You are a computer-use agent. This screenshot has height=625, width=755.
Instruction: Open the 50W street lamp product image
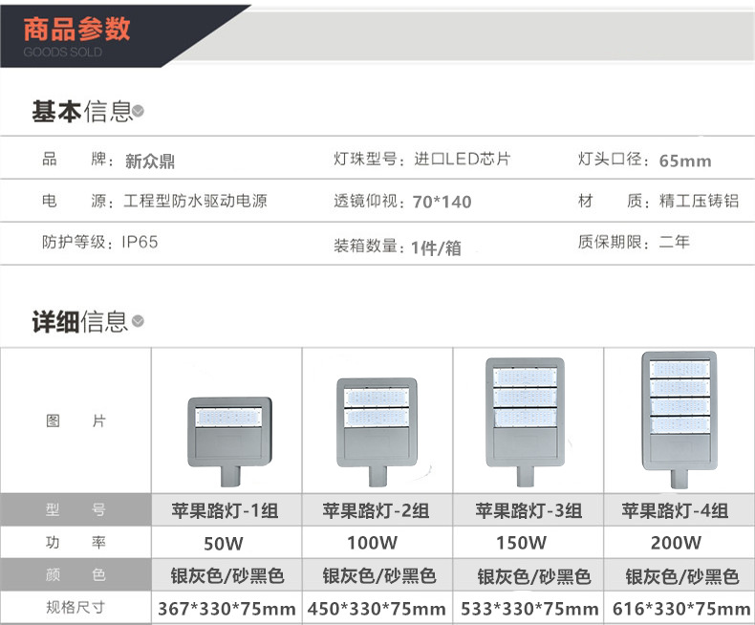point(229,441)
